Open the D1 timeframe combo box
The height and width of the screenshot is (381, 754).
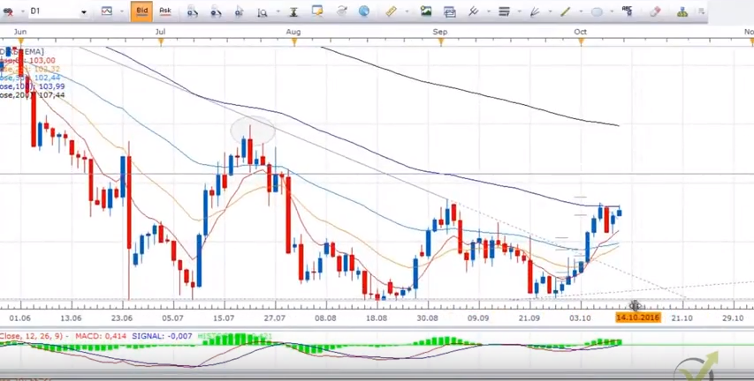pyautogui.click(x=58, y=11)
